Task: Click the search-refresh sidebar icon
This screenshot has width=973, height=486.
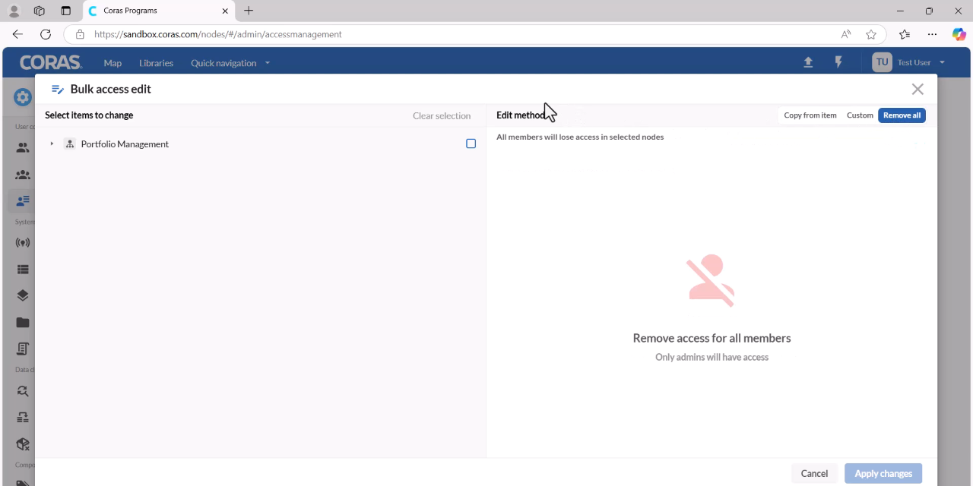Action: click(23, 391)
